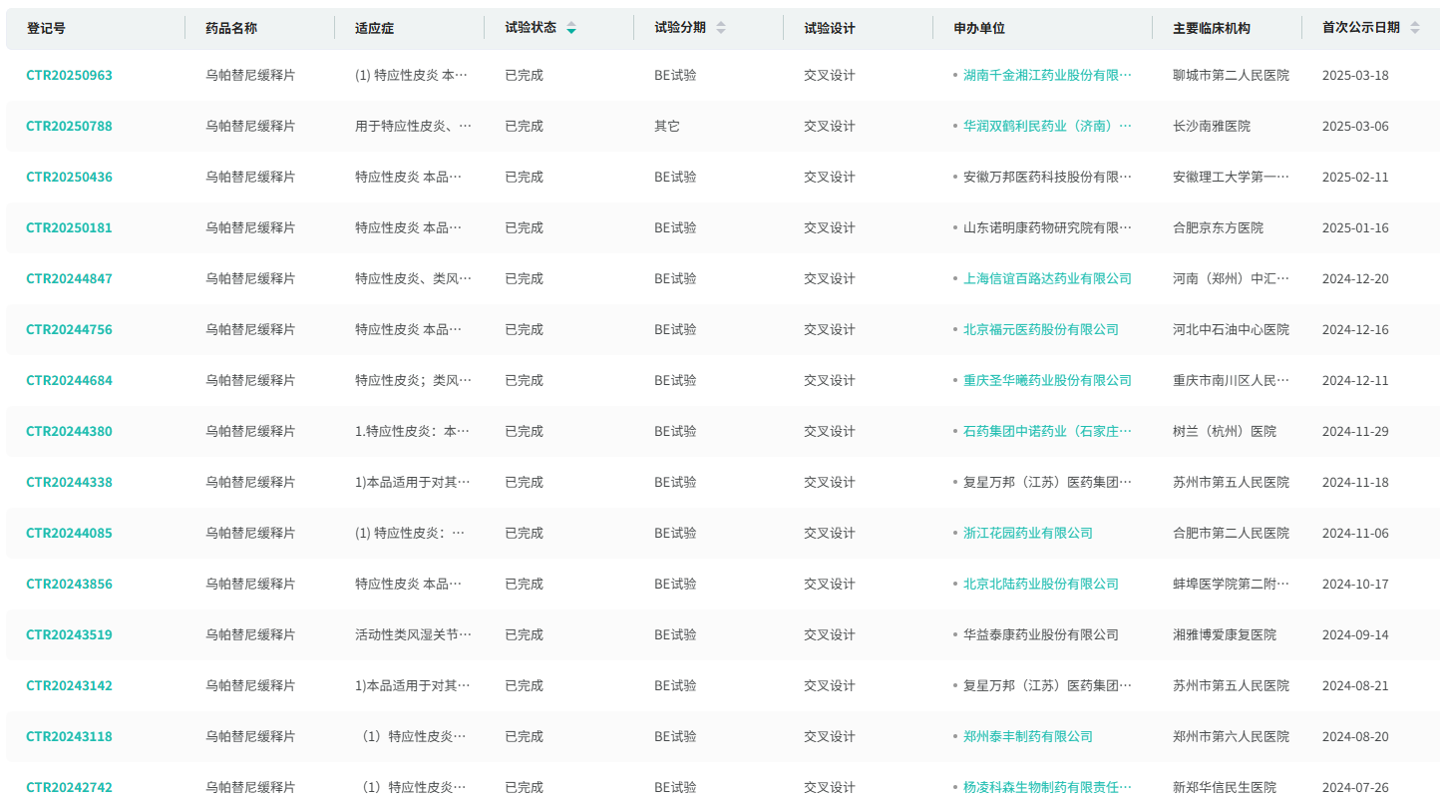Select institution 合肥市第二人民医院

1231,533
